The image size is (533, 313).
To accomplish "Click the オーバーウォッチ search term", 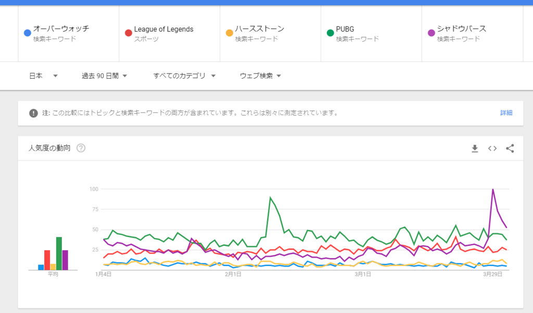I will point(61,29).
